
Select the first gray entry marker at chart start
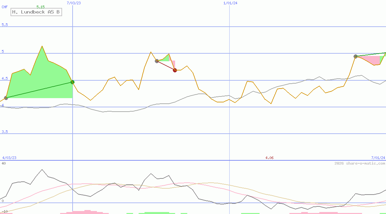click(6, 98)
